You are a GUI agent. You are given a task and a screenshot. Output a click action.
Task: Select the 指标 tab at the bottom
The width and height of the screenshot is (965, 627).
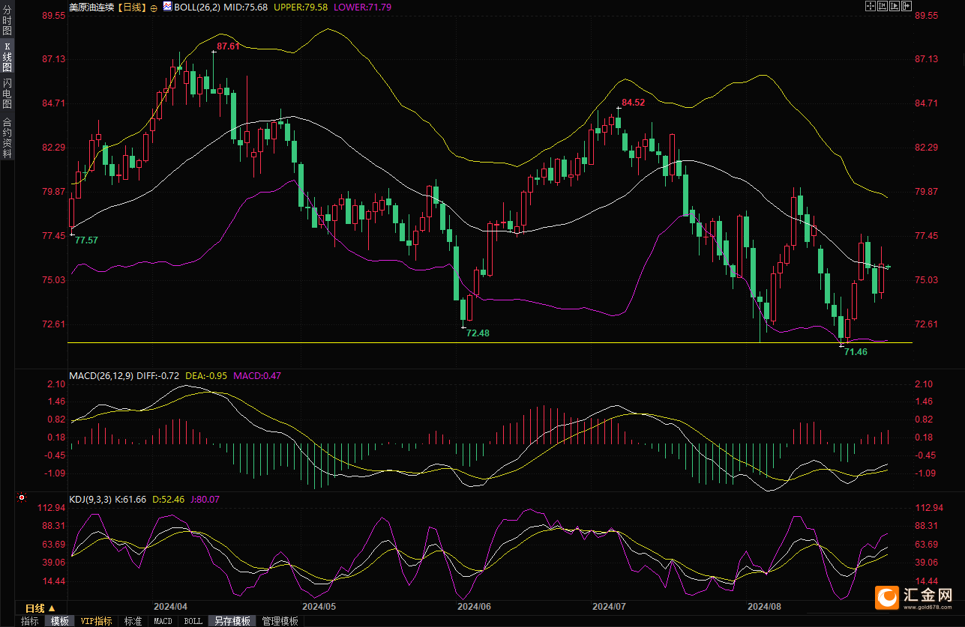click(30, 621)
